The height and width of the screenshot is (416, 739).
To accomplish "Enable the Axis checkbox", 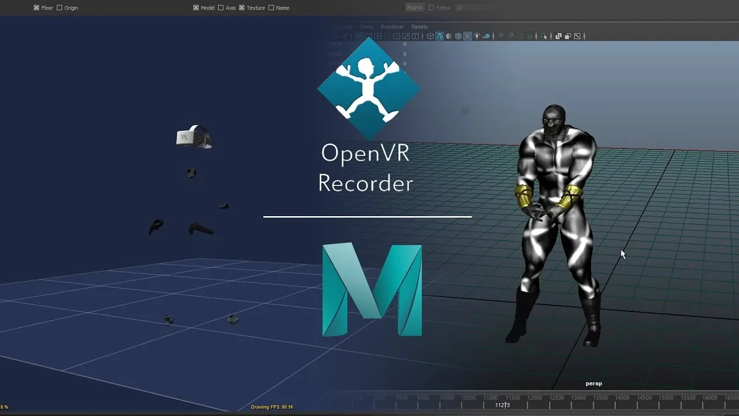I will [x=221, y=8].
